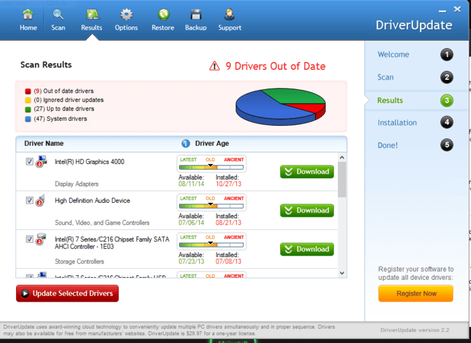Click the Driver Age info icon
Screen dimensions: 471x343
(x=186, y=143)
